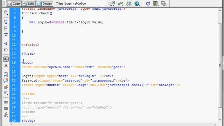Click the Login input line with id "txtlogin"
Screen dimensions: 224x126
point(68,76)
